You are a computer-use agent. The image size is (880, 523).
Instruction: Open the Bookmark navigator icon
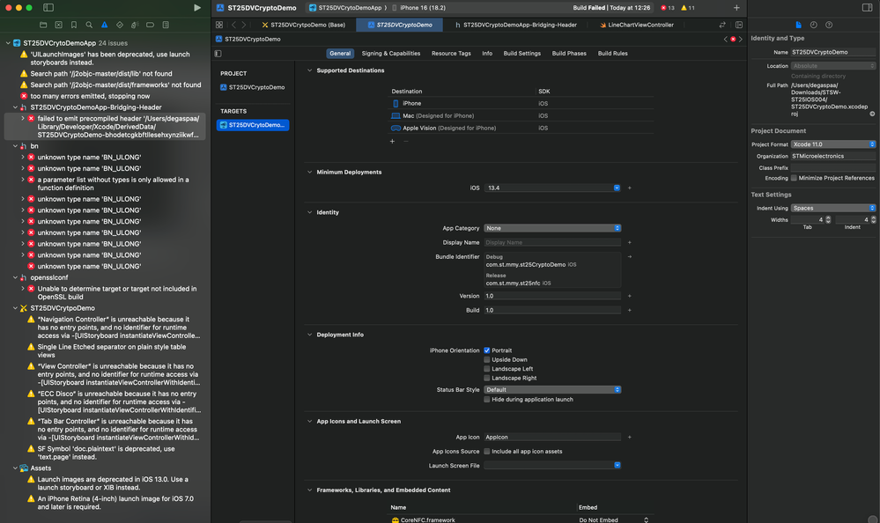[x=73, y=25]
